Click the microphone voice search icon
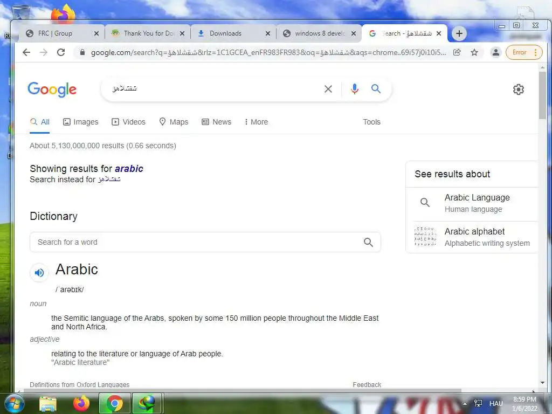 point(355,89)
